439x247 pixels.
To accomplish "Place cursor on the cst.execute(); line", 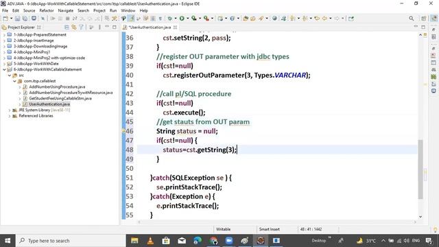I will [x=184, y=113].
